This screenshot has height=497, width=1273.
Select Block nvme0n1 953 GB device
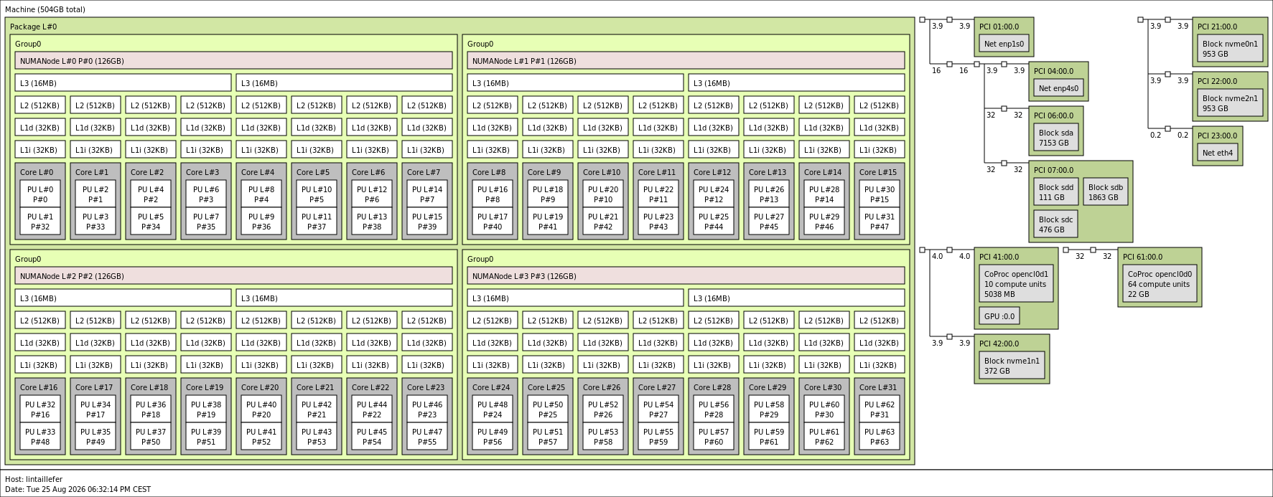1230,49
